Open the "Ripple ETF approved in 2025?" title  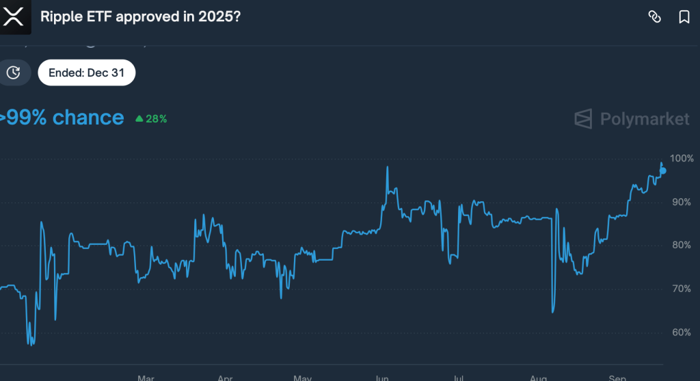140,16
